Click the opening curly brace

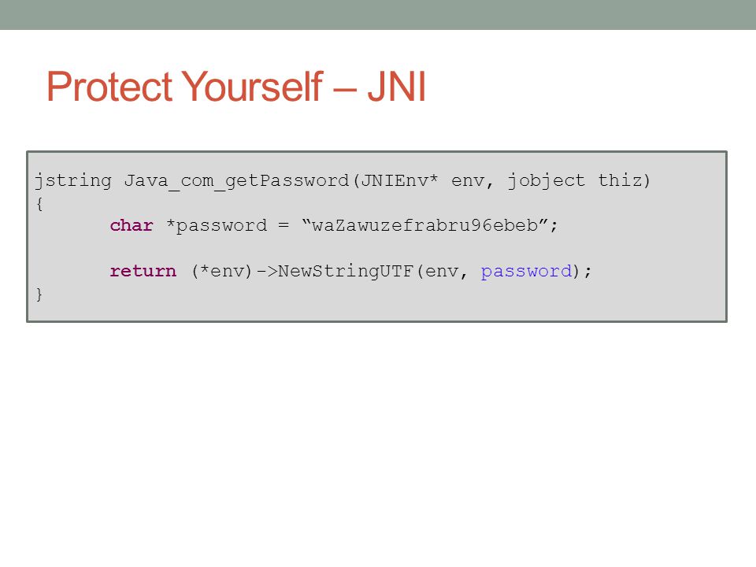39,204
